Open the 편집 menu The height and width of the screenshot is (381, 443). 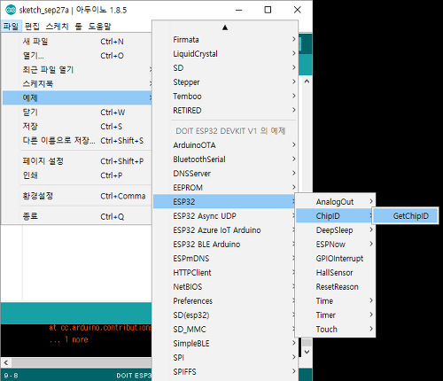coord(32,27)
